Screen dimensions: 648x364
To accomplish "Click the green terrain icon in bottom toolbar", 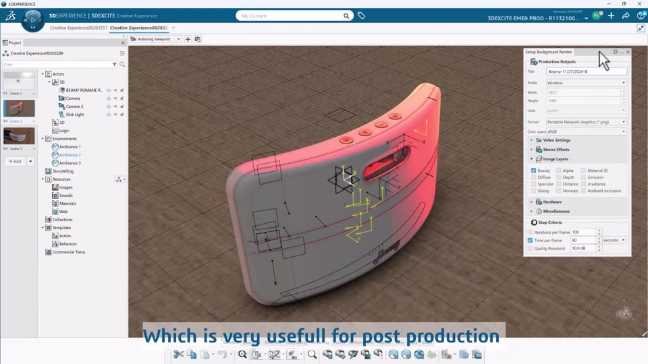I will [x=431, y=355].
